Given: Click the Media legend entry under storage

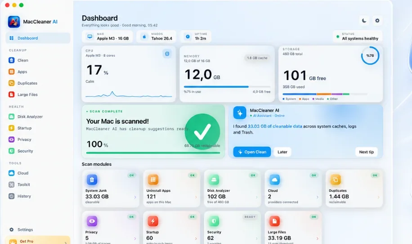Looking at the screenshot, I should point(318,99).
